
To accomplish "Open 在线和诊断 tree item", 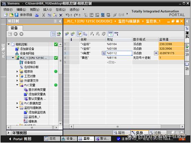I will (x=29, y=67).
